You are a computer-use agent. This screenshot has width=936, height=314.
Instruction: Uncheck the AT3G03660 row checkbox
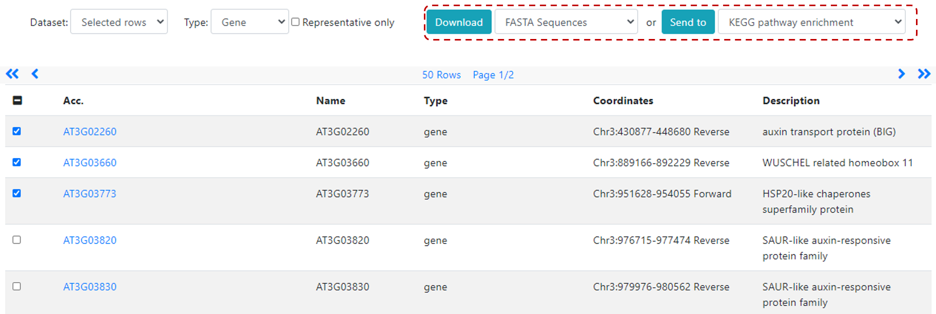17,162
